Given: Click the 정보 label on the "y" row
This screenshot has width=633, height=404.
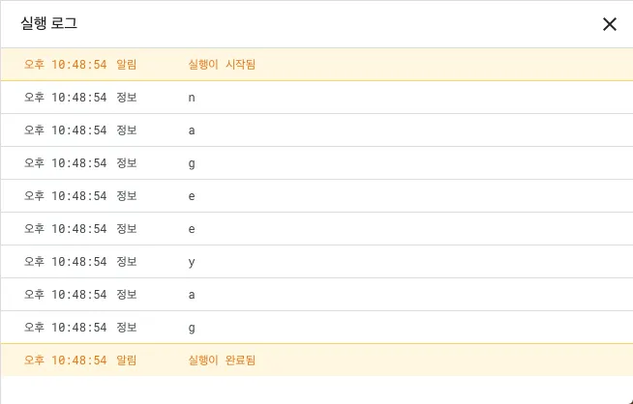Looking at the screenshot, I should point(126,262).
